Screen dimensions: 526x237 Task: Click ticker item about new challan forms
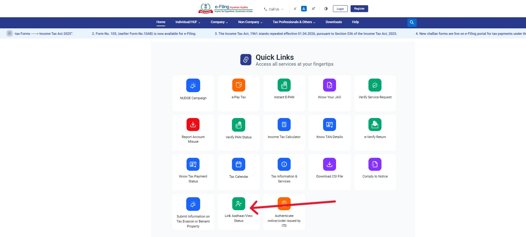point(471,34)
